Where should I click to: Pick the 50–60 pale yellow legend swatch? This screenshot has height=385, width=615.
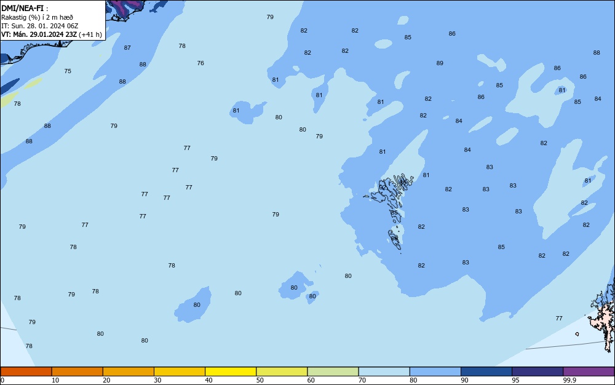(x=282, y=371)
